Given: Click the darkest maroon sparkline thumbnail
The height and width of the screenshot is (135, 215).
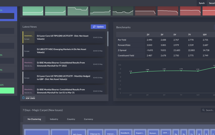Looking at the screenshot, I should pyautogui.click(x=145, y=11).
